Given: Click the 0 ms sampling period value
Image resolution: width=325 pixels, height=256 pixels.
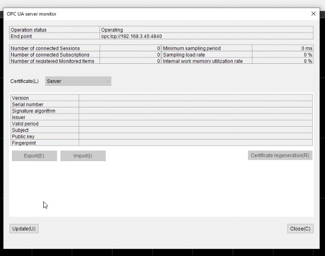Looking at the screenshot, I should point(307,48).
